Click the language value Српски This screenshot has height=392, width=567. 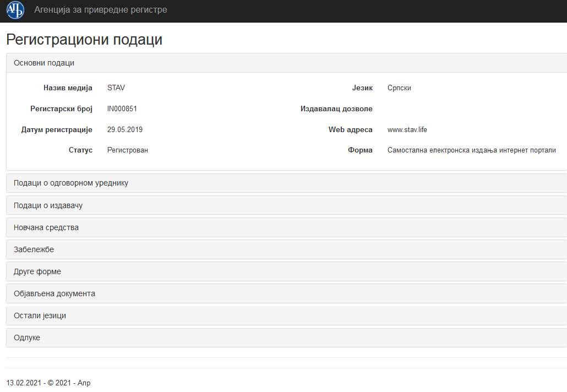coord(399,88)
